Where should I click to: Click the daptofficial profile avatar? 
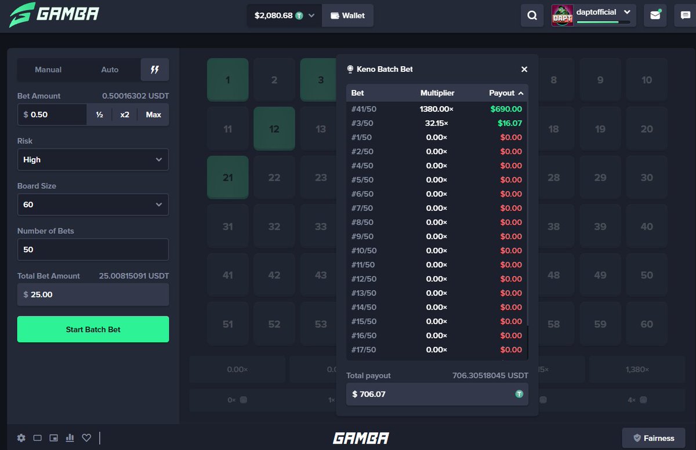562,16
